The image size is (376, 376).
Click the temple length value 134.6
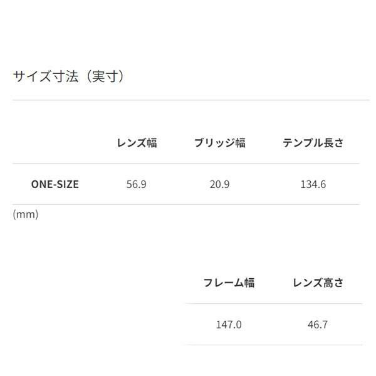click(313, 184)
